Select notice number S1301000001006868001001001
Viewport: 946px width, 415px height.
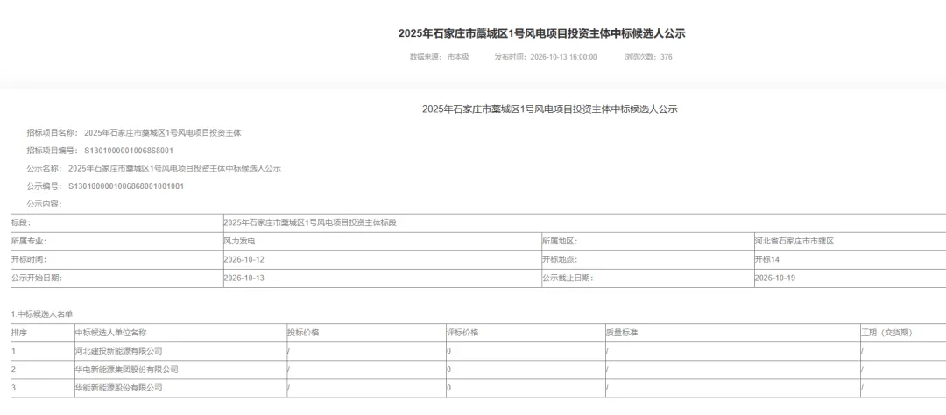pyautogui.click(x=126, y=186)
